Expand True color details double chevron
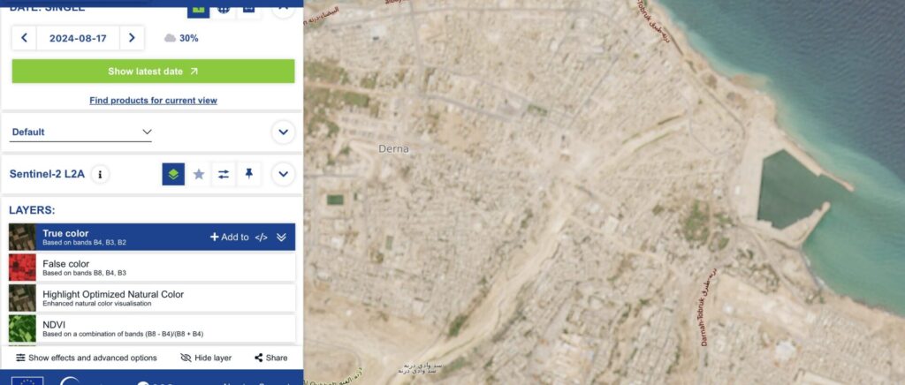Image resolution: width=905 pixels, height=385 pixels. tap(281, 237)
